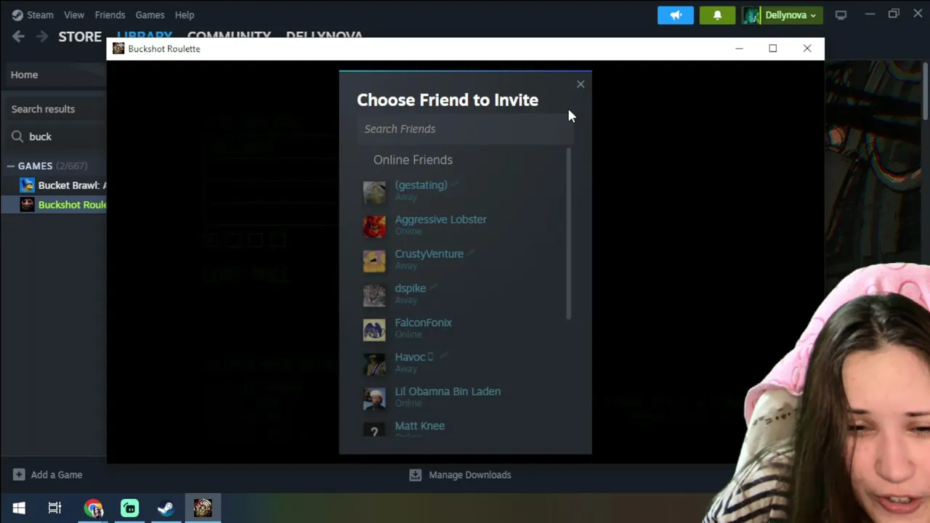Click the blue megaphone announcements button
Image resolution: width=930 pixels, height=523 pixels.
[676, 15]
